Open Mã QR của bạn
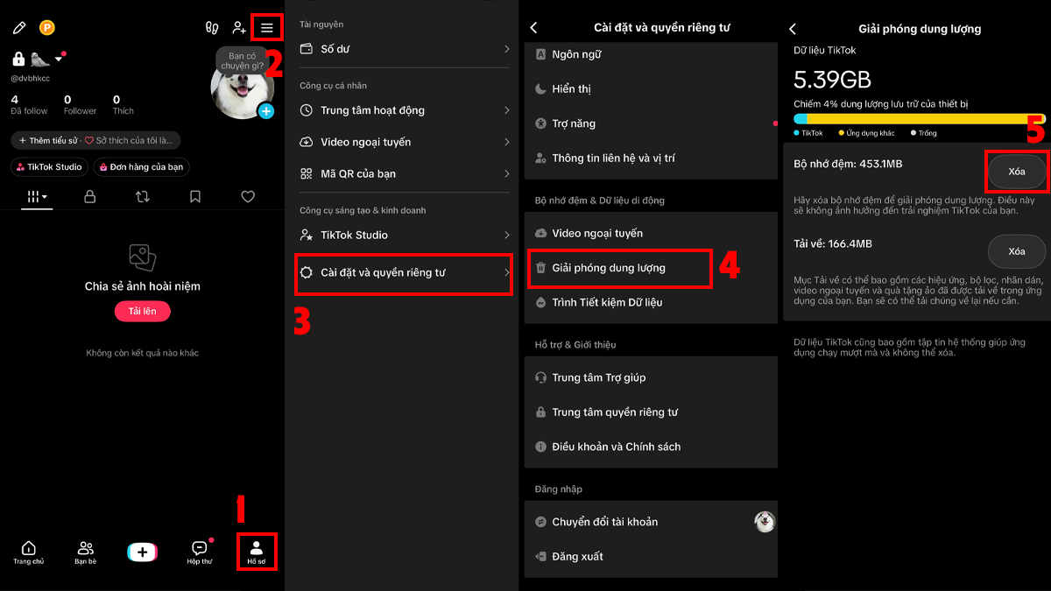The width and height of the screenshot is (1051, 591). click(405, 173)
